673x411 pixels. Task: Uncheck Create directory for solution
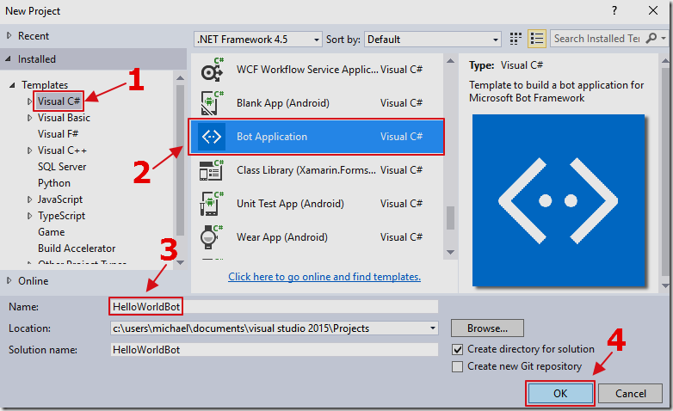point(458,349)
